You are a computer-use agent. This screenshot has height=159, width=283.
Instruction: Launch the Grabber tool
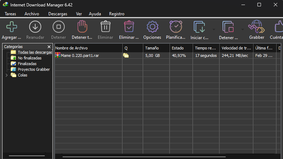coord(256,27)
